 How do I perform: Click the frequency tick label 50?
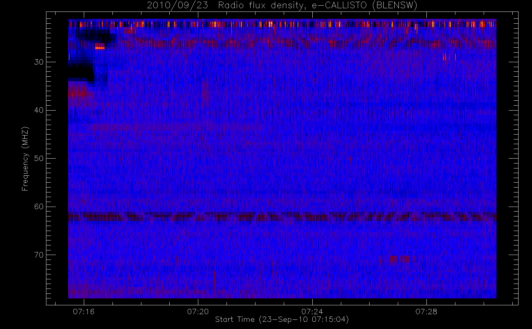click(x=39, y=159)
